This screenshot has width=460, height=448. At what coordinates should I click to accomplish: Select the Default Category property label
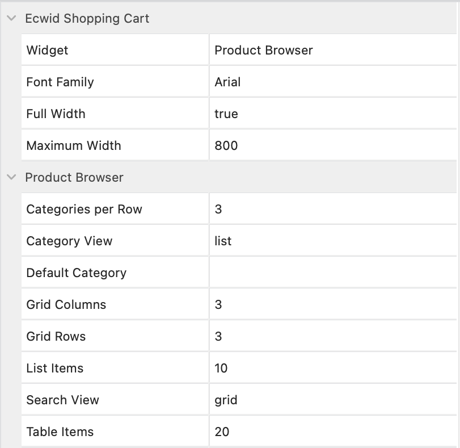(76, 273)
